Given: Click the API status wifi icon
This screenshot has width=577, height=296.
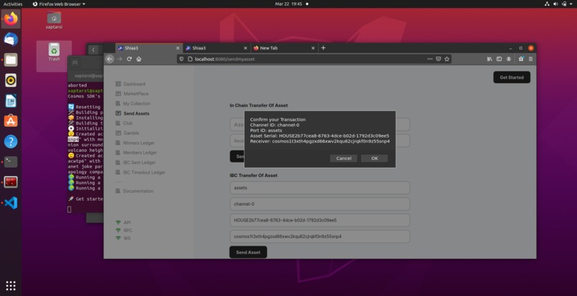Looking at the screenshot, I should (x=118, y=222).
